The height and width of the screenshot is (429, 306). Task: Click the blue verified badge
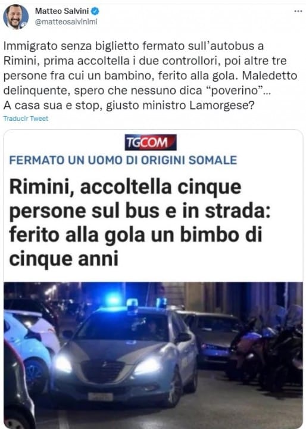coord(95,11)
